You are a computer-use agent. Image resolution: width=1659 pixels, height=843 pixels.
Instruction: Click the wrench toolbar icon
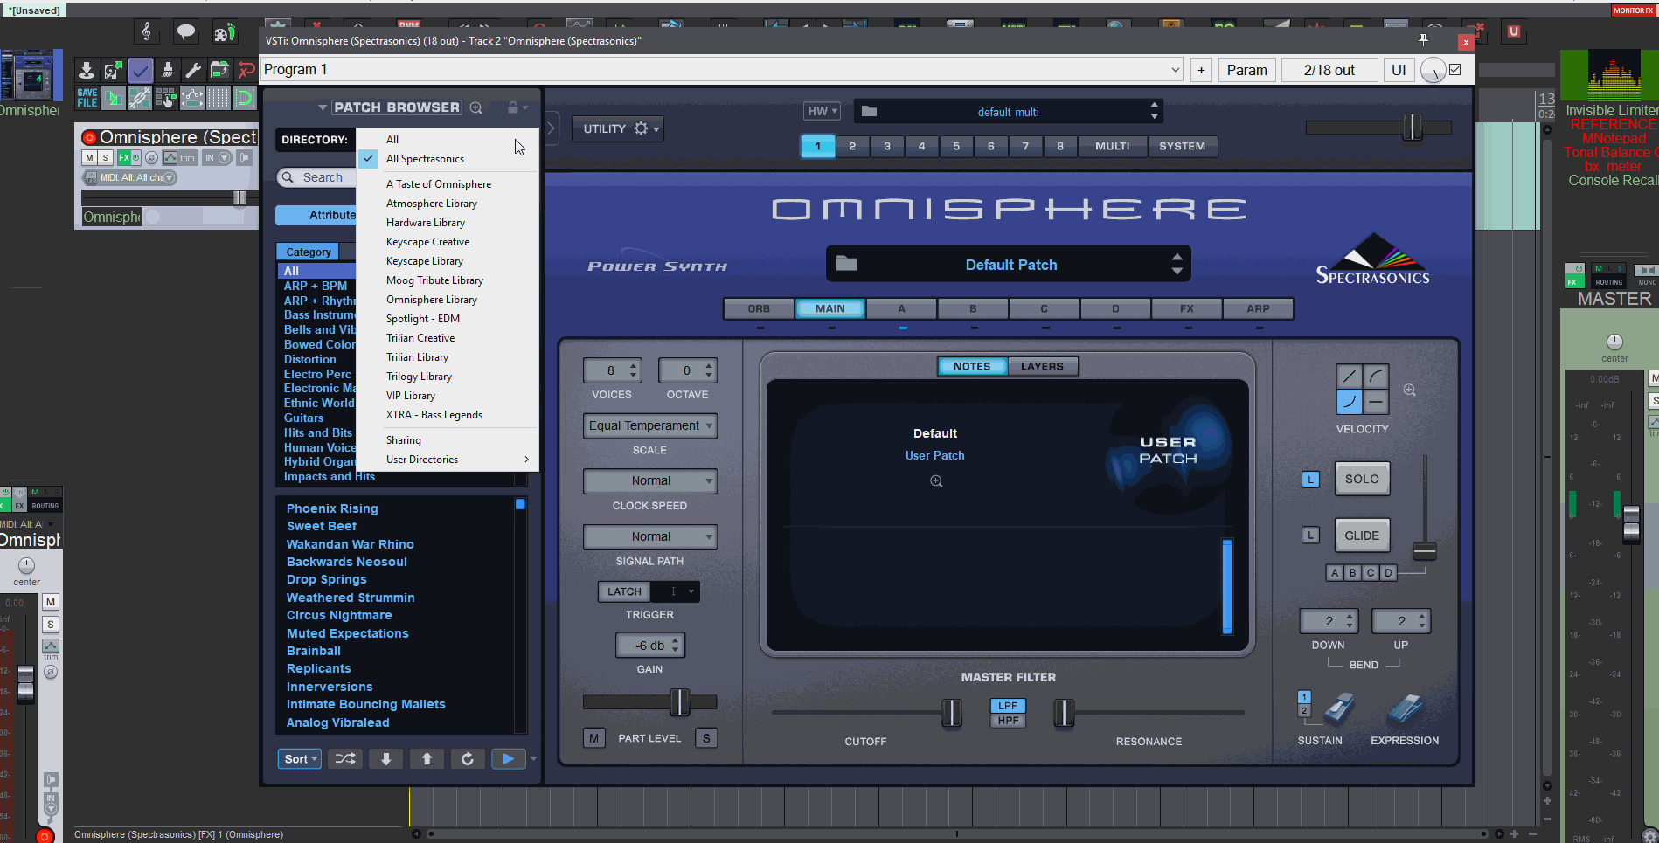click(193, 70)
